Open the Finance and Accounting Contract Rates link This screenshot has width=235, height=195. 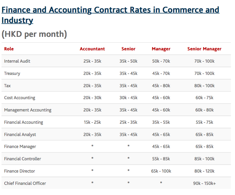click(x=110, y=15)
